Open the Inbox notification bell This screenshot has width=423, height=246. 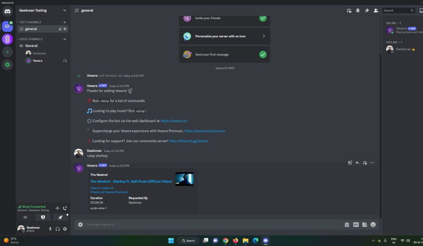[358, 10]
